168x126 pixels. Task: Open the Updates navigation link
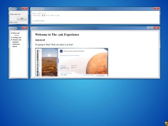(x=16, y=42)
